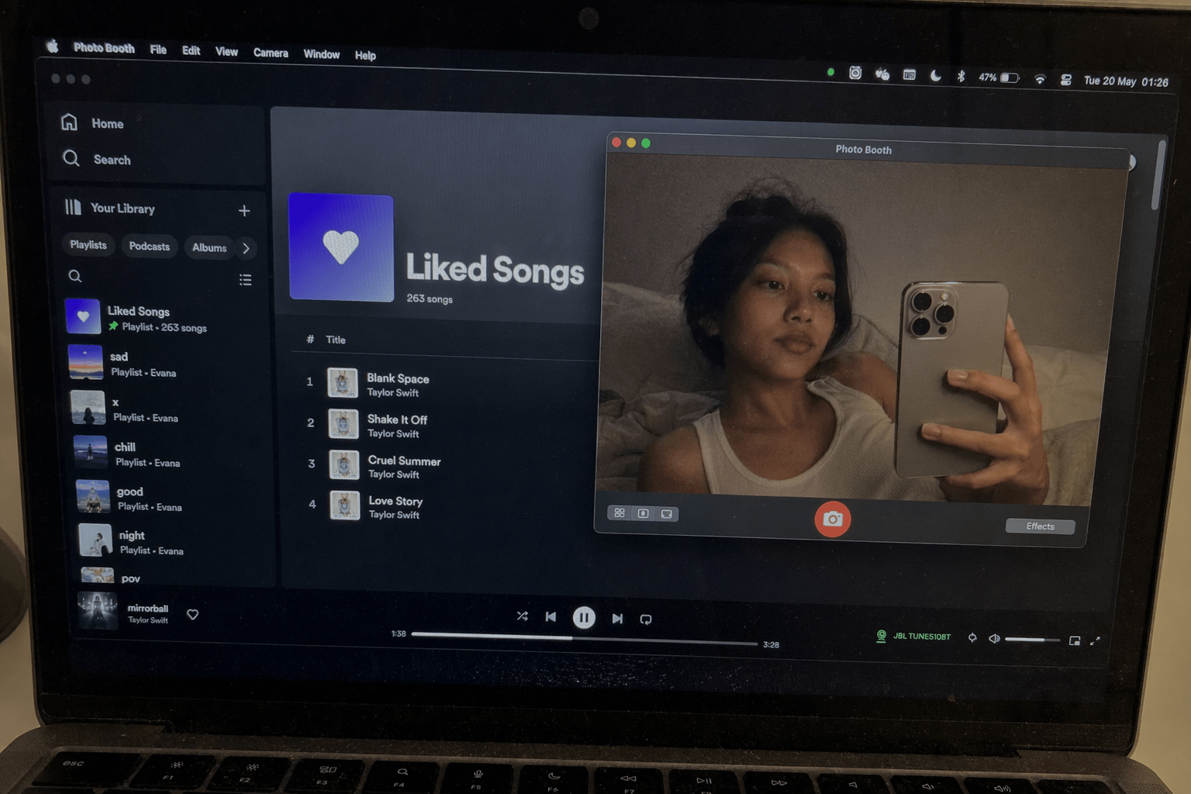Toggle shuffle playback
The image size is (1191, 794).
click(522, 616)
